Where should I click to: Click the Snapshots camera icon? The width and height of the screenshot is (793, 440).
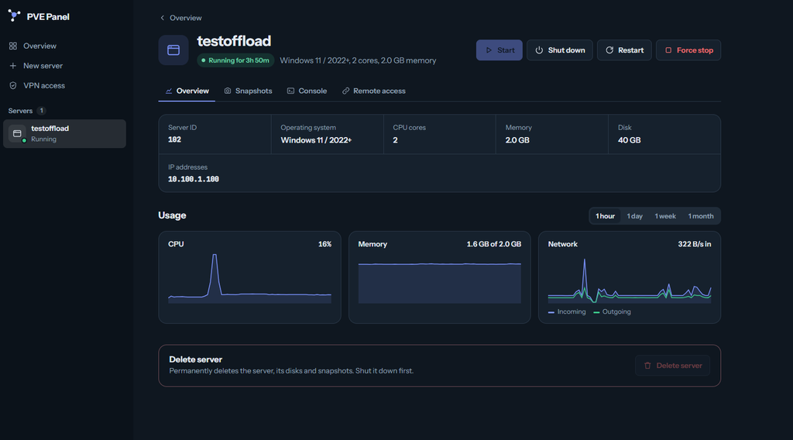(228, 91)
